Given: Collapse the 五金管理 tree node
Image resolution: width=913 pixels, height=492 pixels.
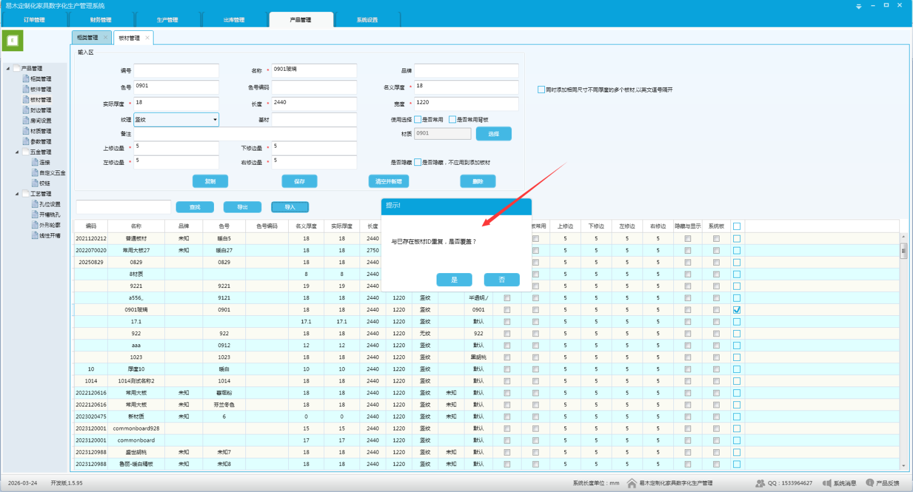Looking at the screenshot, I should click(17, 152).
